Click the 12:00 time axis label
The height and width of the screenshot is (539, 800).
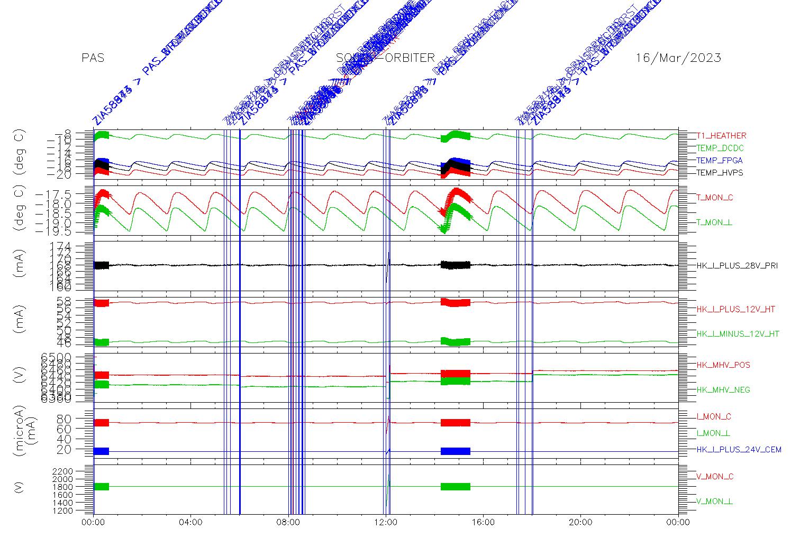coord(386,523)
